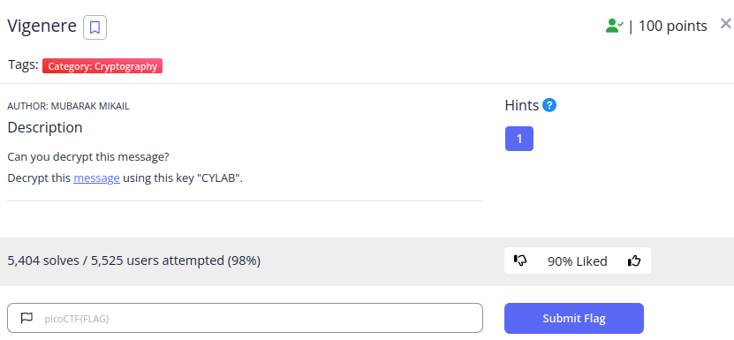Click the Description heading

point(45,127)
